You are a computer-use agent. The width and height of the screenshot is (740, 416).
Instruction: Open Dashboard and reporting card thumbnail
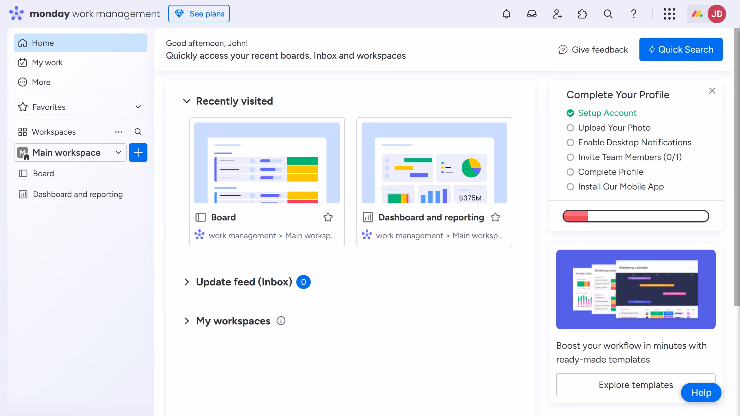[434, 163]
